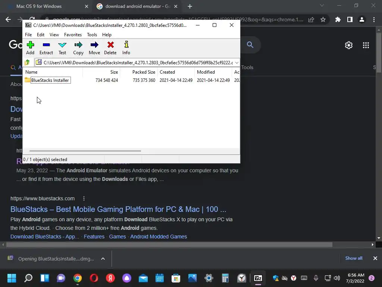Switch to the download android emulator tab
Image resolution: width=382 pixels, height=287 pixels.
[137, 6]
